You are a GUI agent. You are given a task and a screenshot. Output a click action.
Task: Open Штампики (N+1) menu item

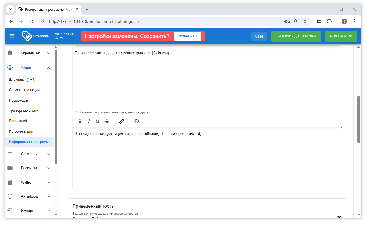click(22, 80)
